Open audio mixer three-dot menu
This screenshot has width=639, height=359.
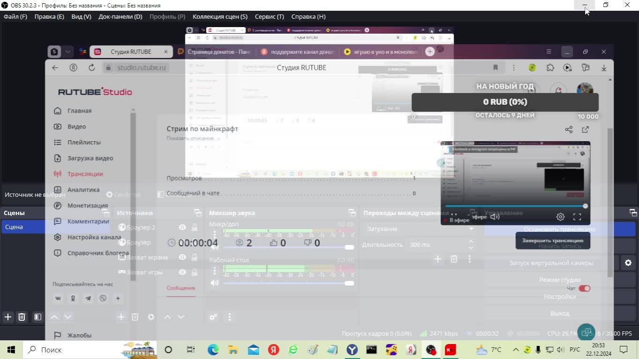pyautogui.click(x=230, y=317)
